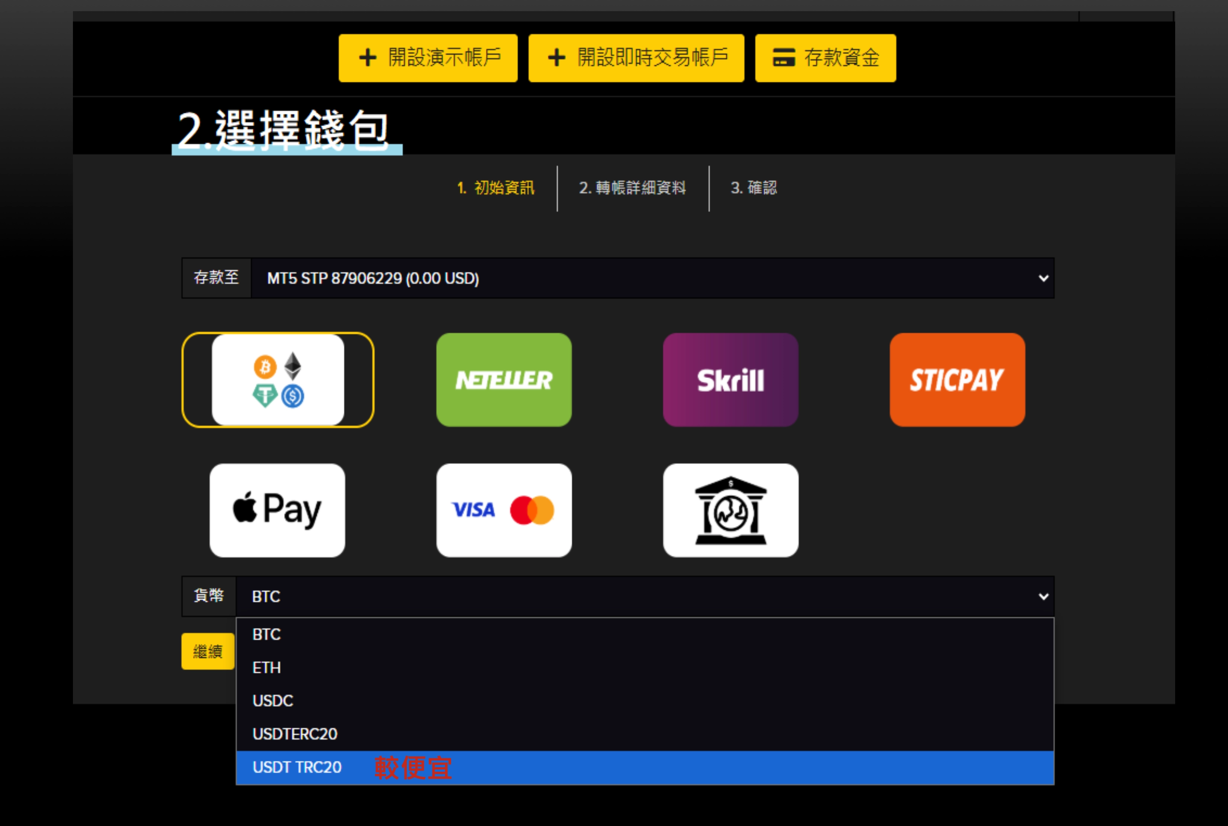Click the 開設即時交易帳戶 button
1228x826 pixels.
click(636, 58)
